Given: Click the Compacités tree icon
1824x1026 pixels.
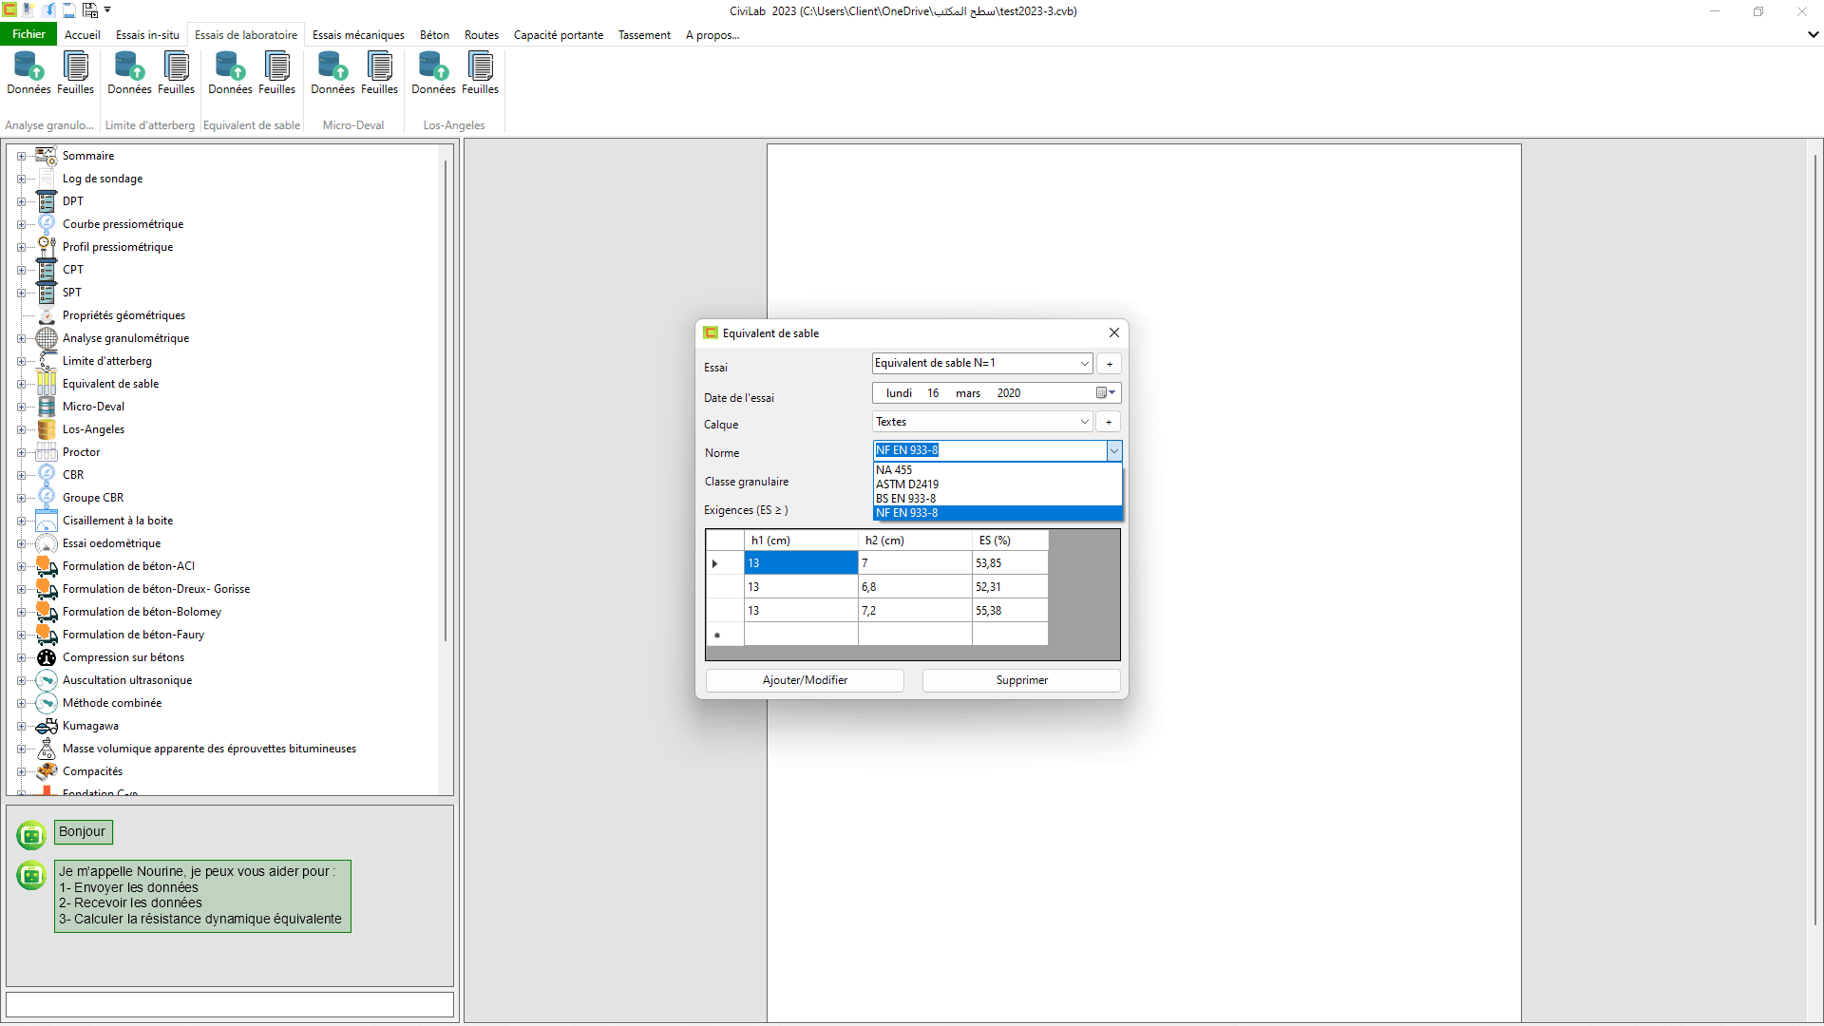Looking at the screenshot, I should [x=47, y=771].
